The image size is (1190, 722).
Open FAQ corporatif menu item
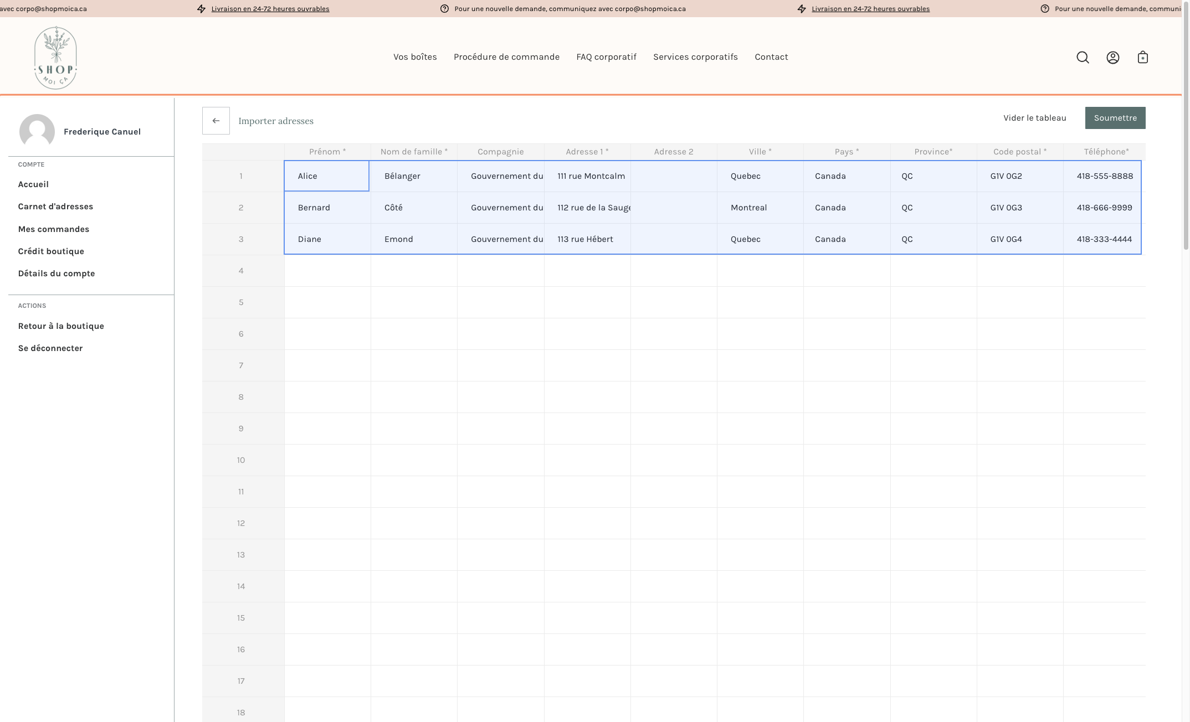(x=606, y=57)
